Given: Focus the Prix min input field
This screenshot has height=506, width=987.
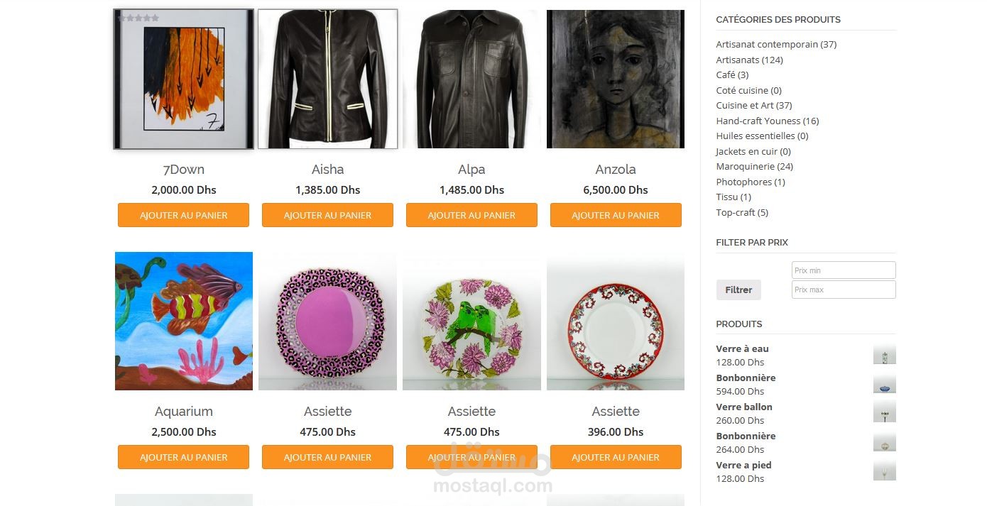Looking at the screenshot, I should [x=844, y=270].
